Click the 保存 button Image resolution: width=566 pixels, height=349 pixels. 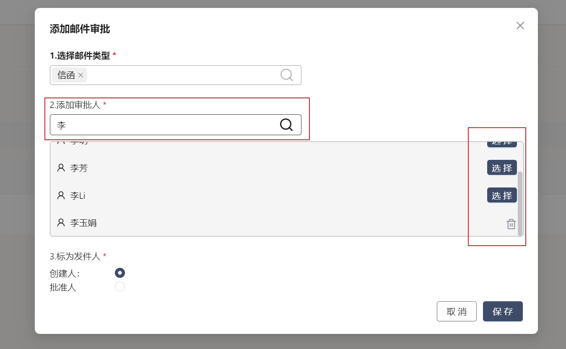coord(503,311)
